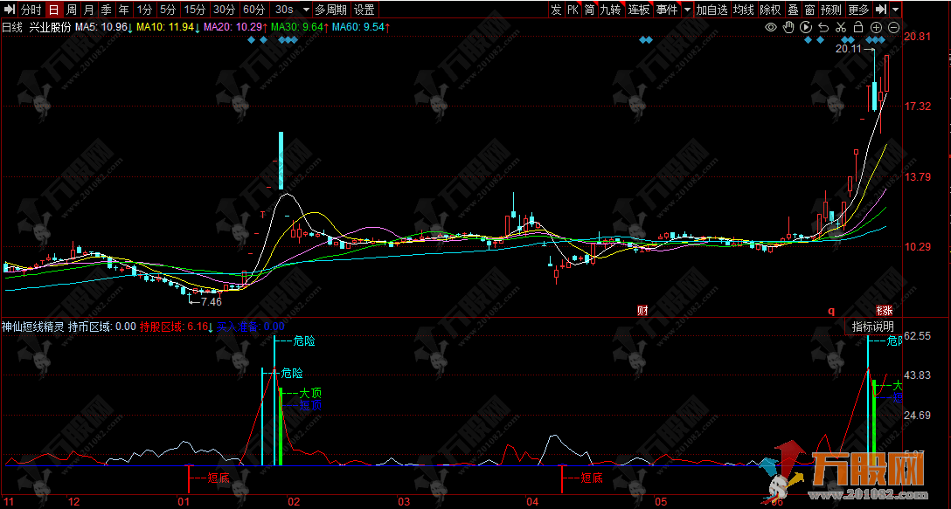Toggle the 连板 indicator button
The width and height of the screenshot is (951, 509).
pyautogui.click(x=639, y=10)
